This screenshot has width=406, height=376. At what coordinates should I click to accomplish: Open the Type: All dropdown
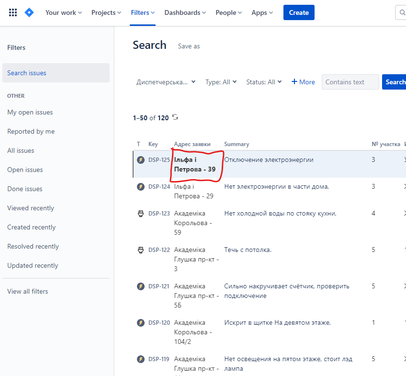(x=221, y=82)
